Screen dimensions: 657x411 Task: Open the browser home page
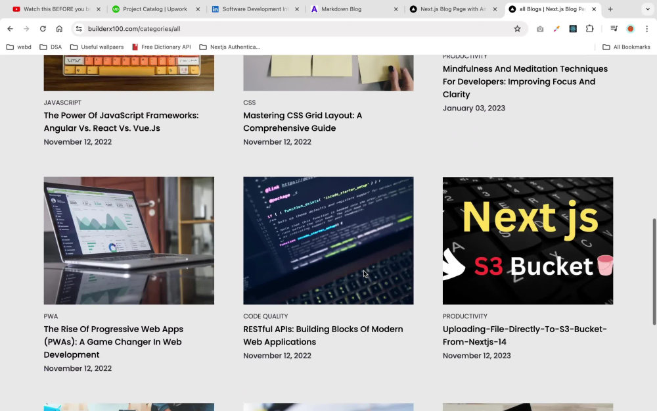[x=59, y=28]
